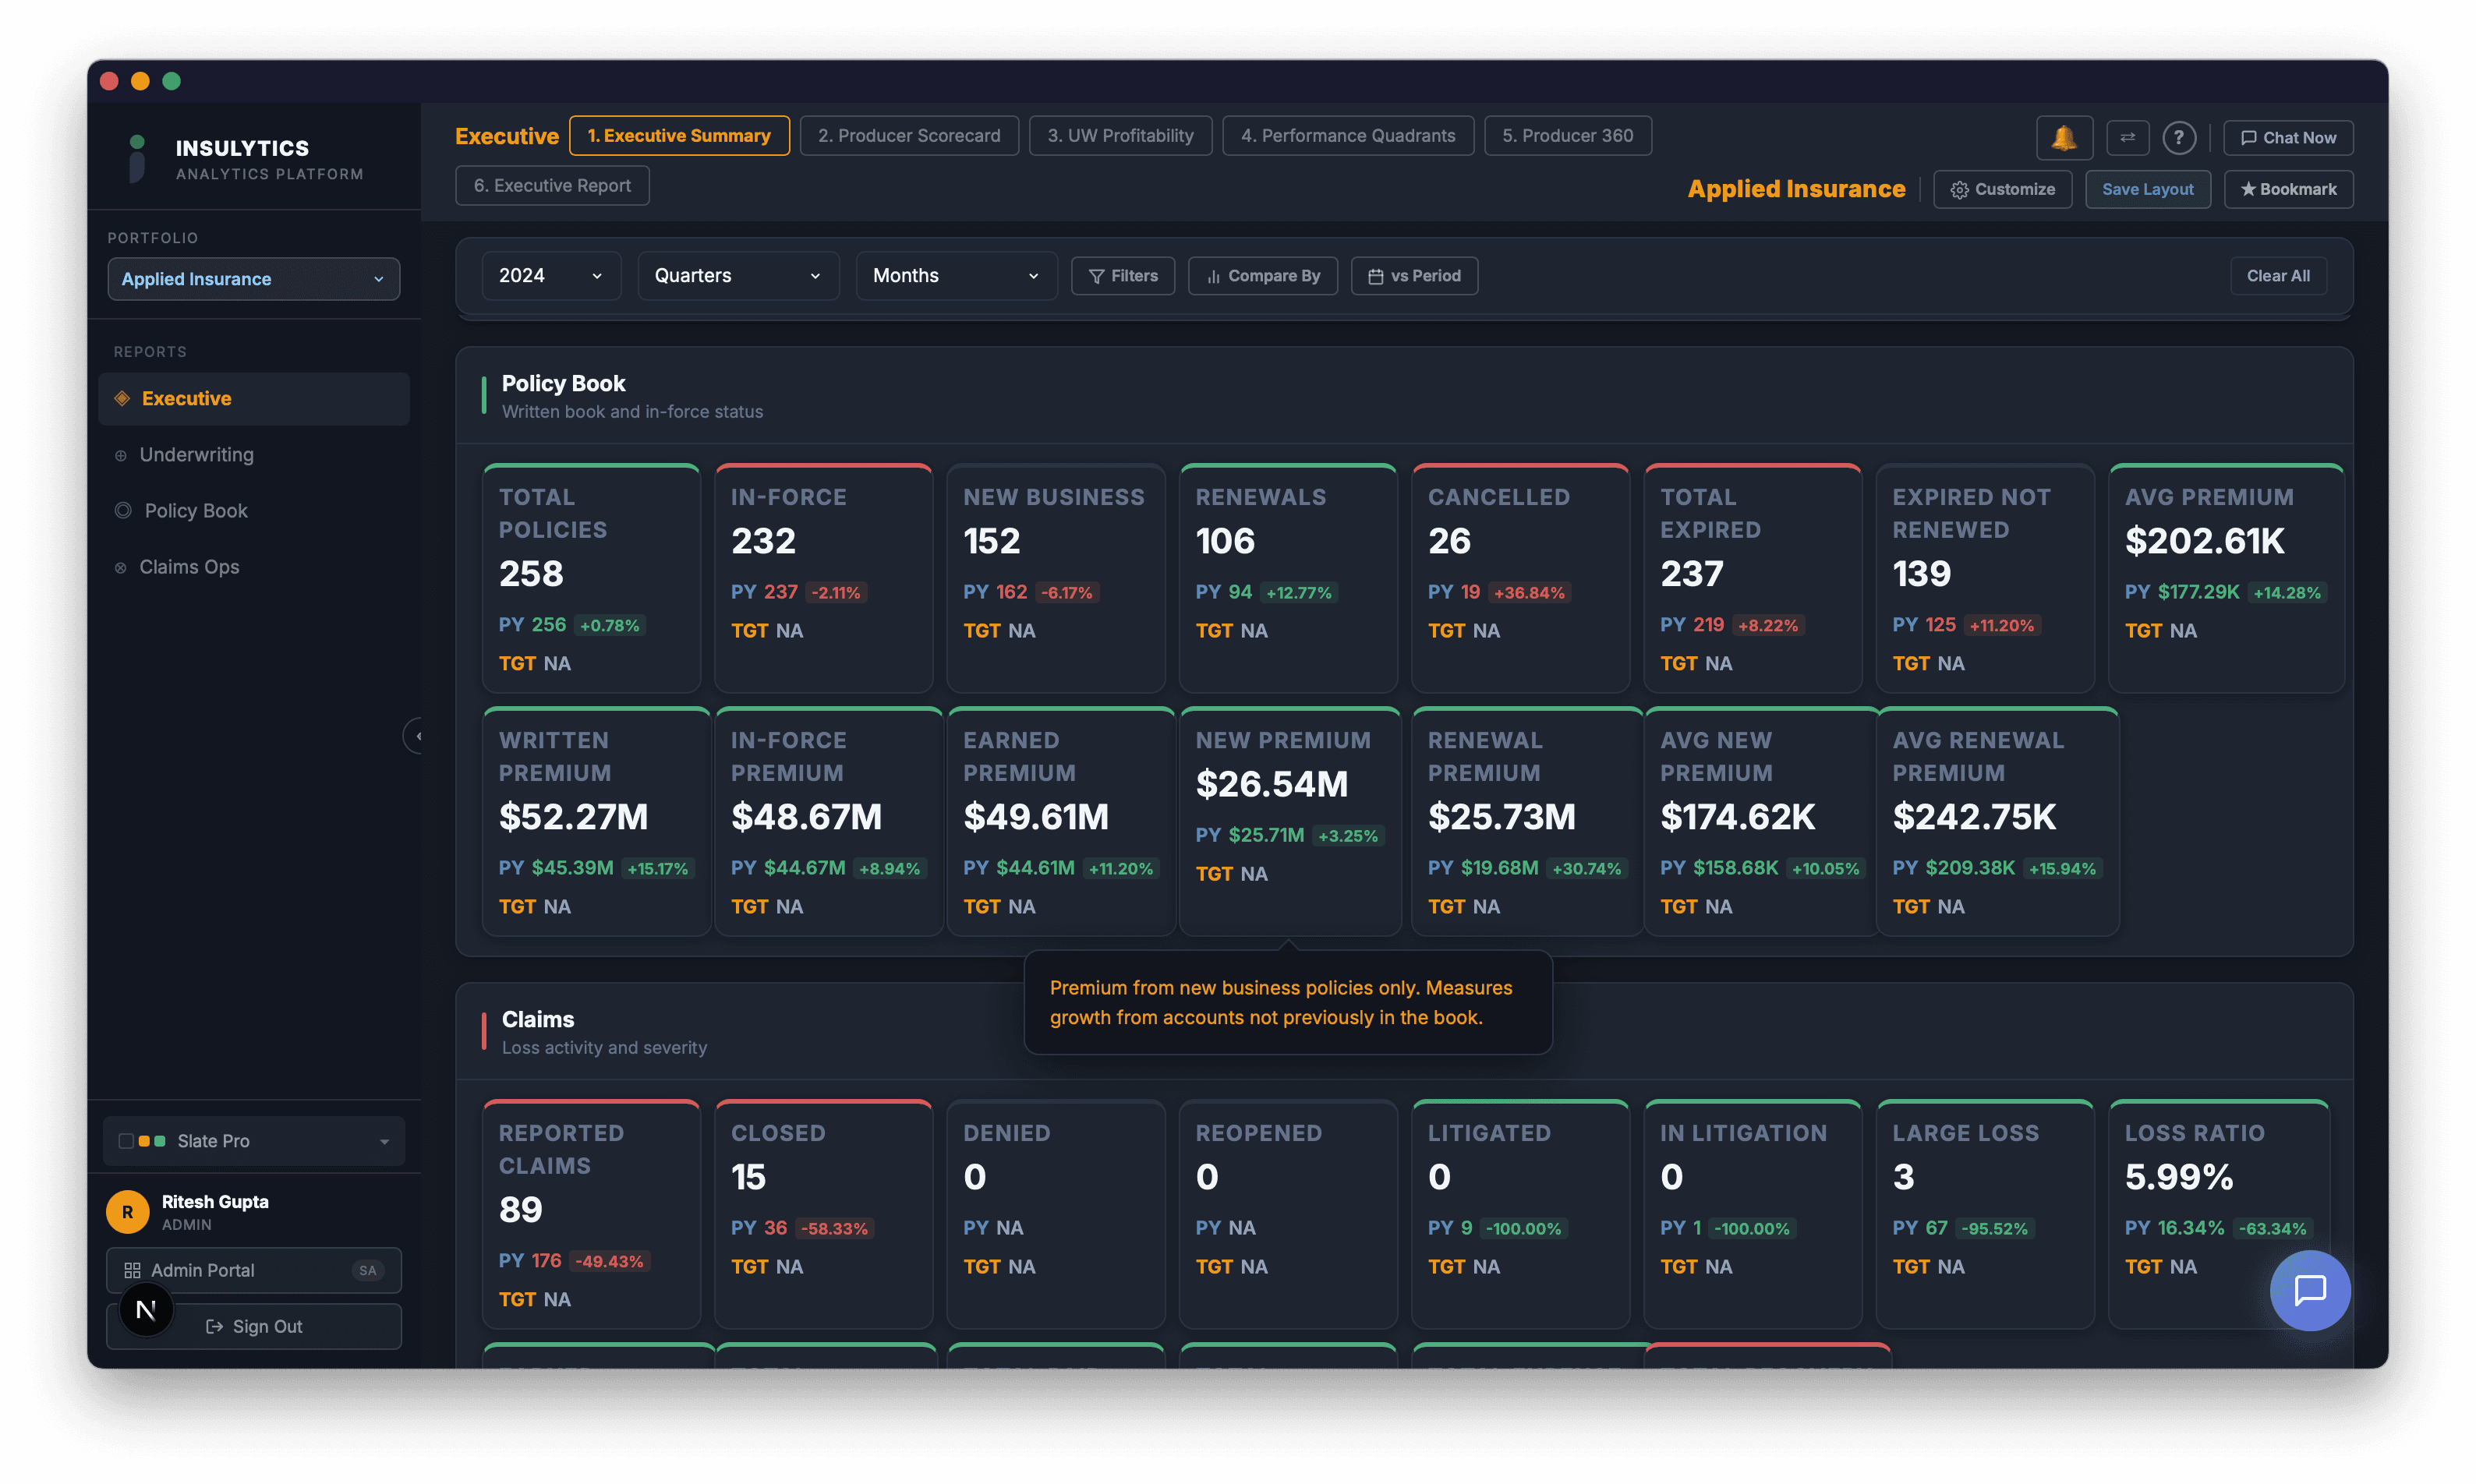Open the 2024 year dropdown

551,276
